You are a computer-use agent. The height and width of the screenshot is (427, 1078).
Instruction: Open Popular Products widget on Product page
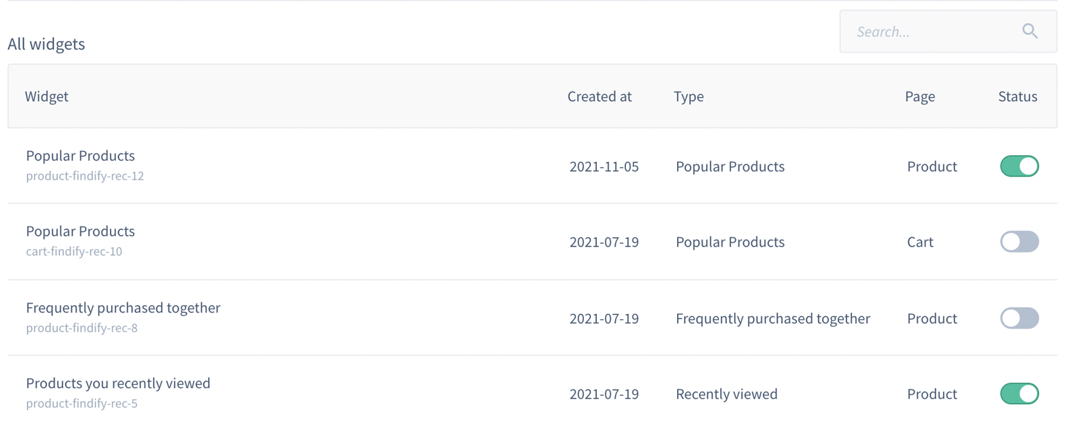click(80, 156)
